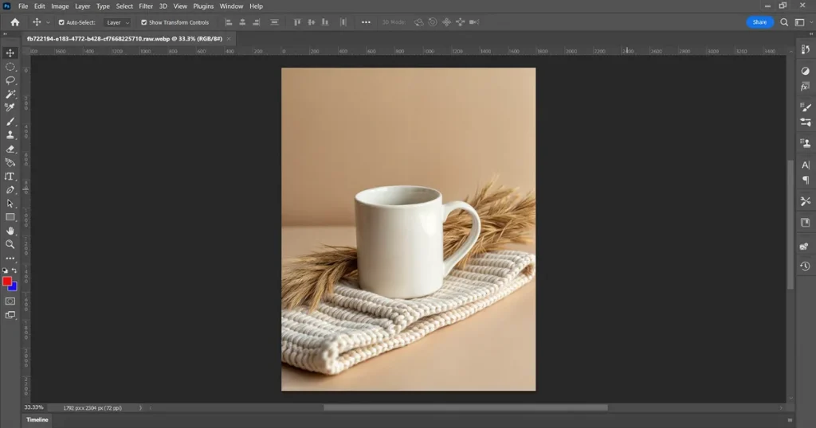This screenshot has width=816, height=428.
Task: Open the Brush Settings panel
Action: pyautogui.click(x=805, y=123)
